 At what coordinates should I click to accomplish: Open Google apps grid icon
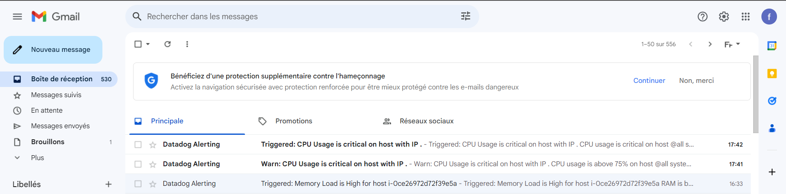pos(745,17)
